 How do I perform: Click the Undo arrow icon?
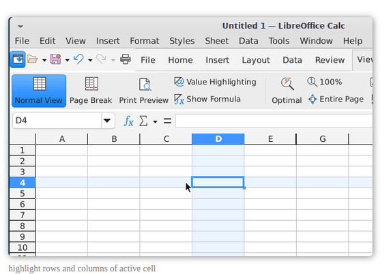coord(78,59)
